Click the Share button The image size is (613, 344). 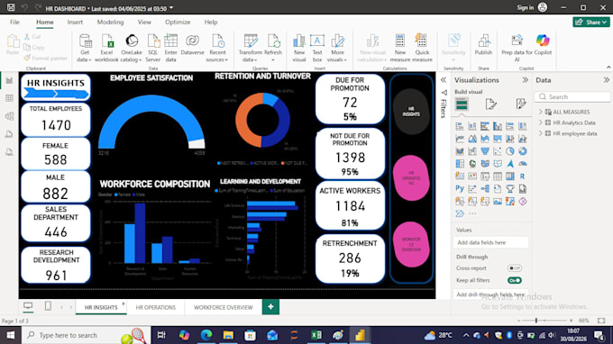tap(591, 23)
